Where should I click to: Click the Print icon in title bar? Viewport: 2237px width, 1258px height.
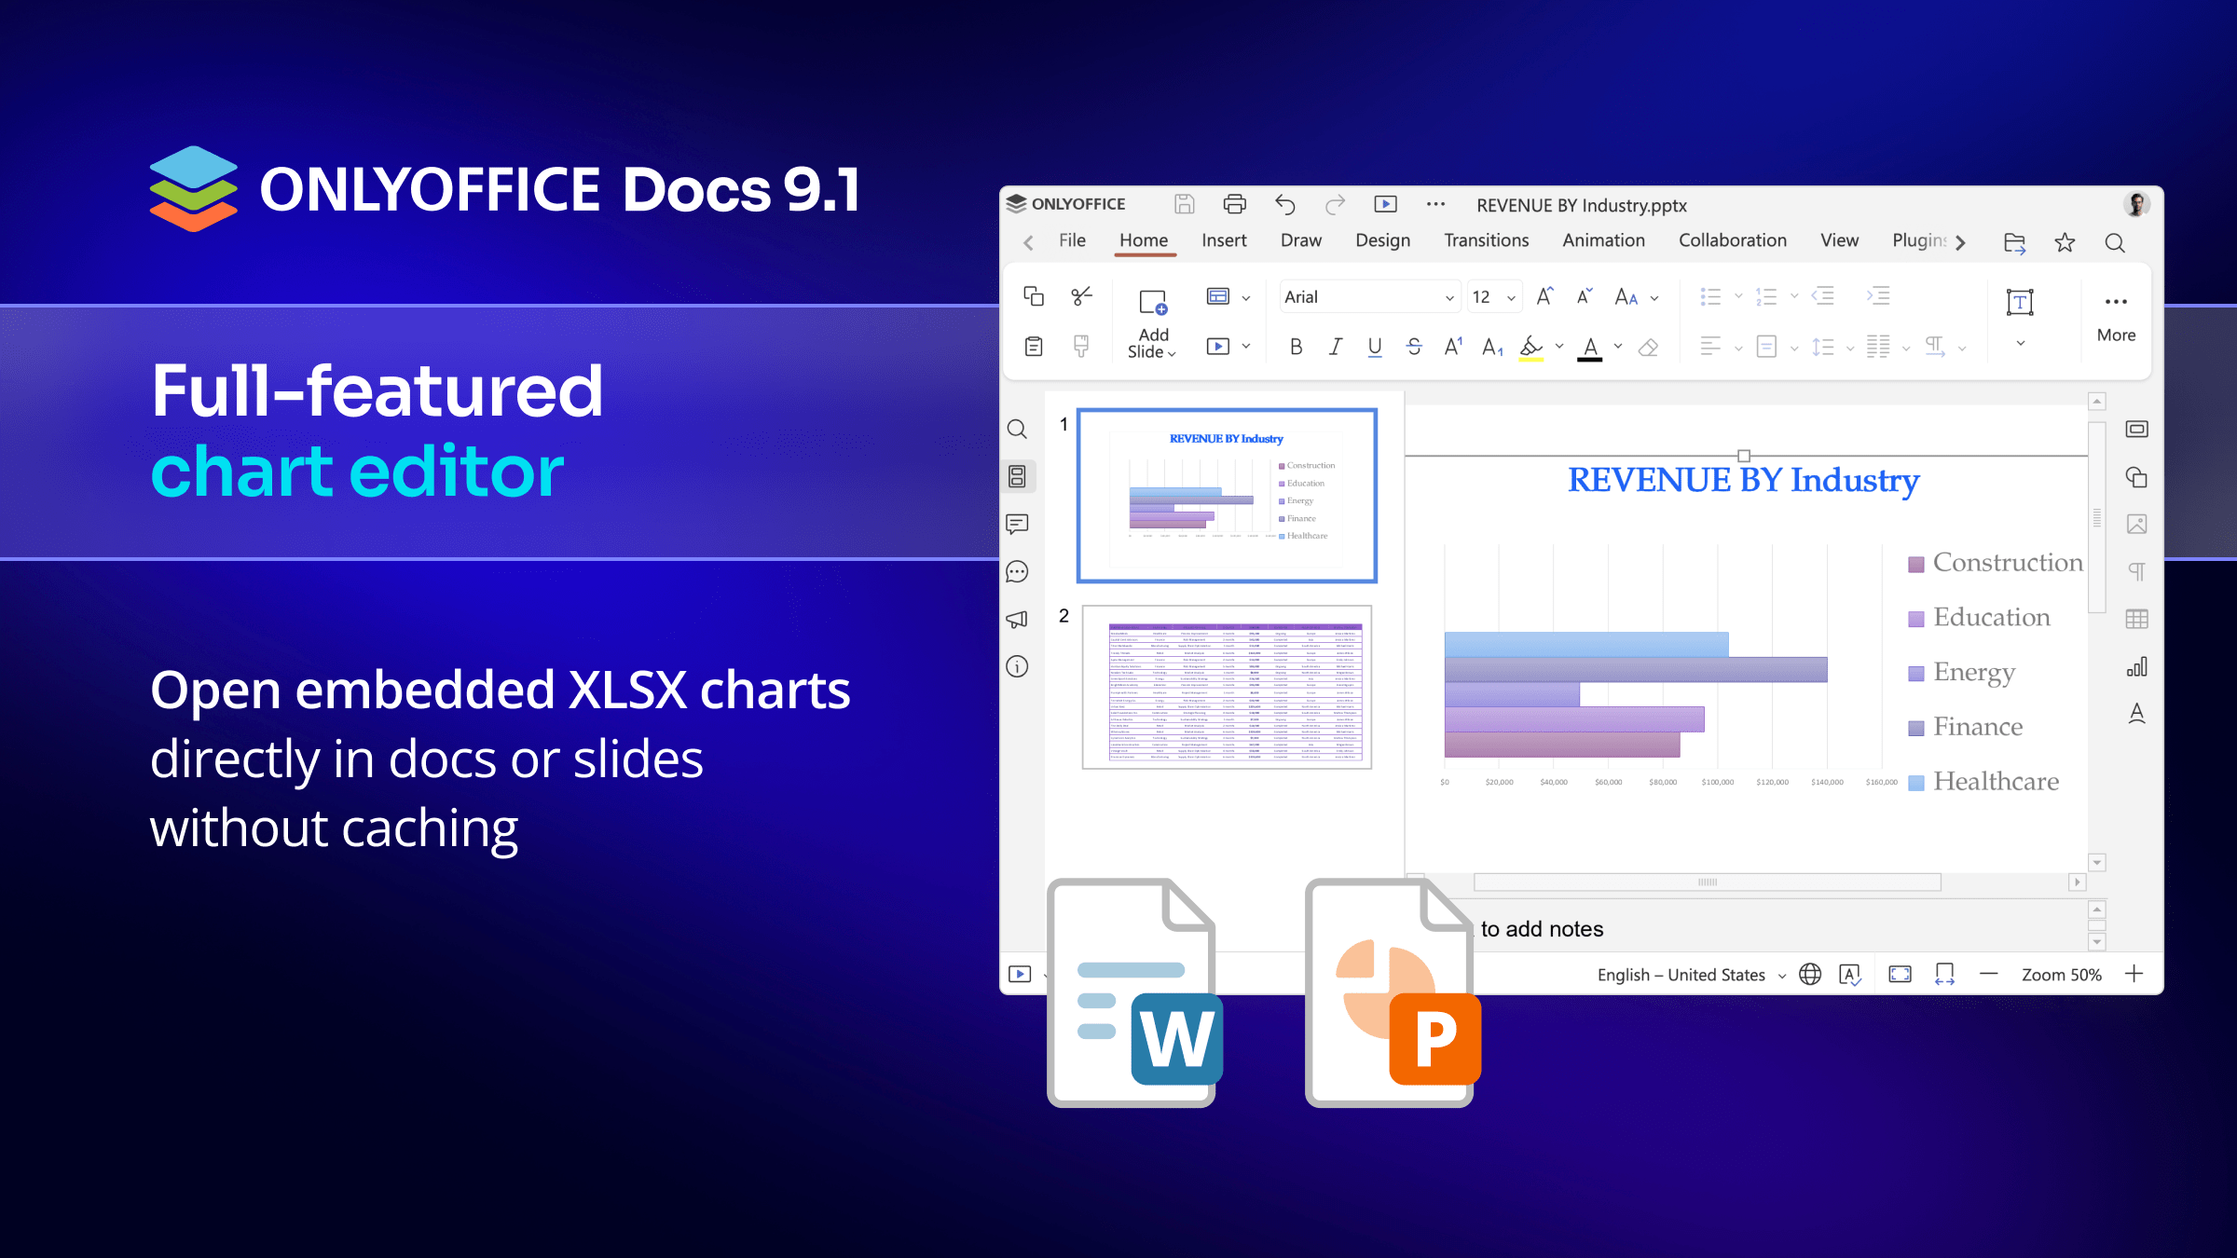click(x=1234, y=204)
